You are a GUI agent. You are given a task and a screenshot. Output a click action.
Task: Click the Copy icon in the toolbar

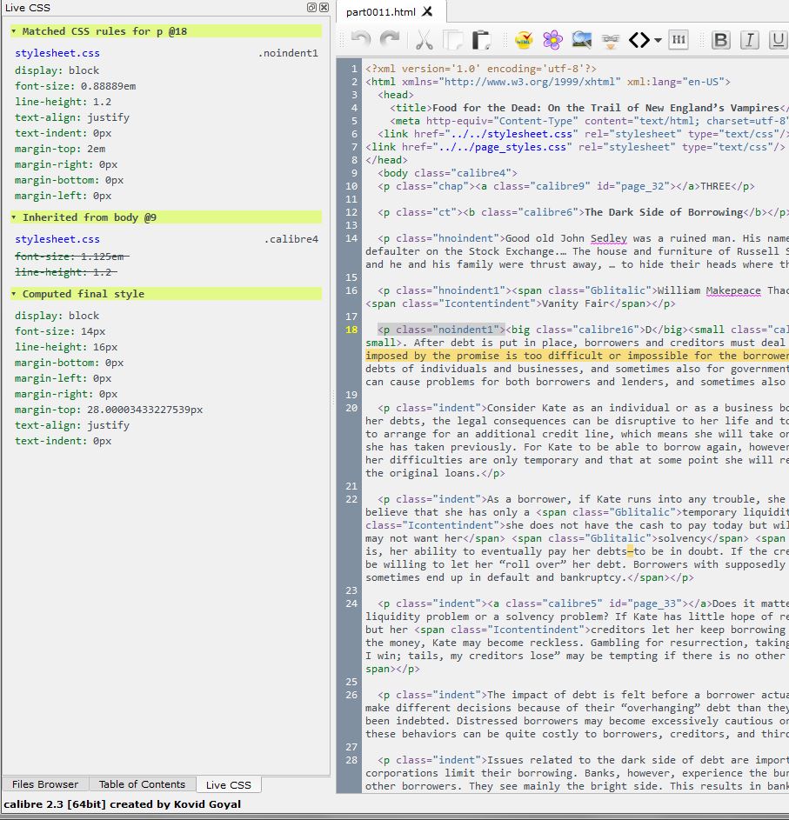pos(452,40)
